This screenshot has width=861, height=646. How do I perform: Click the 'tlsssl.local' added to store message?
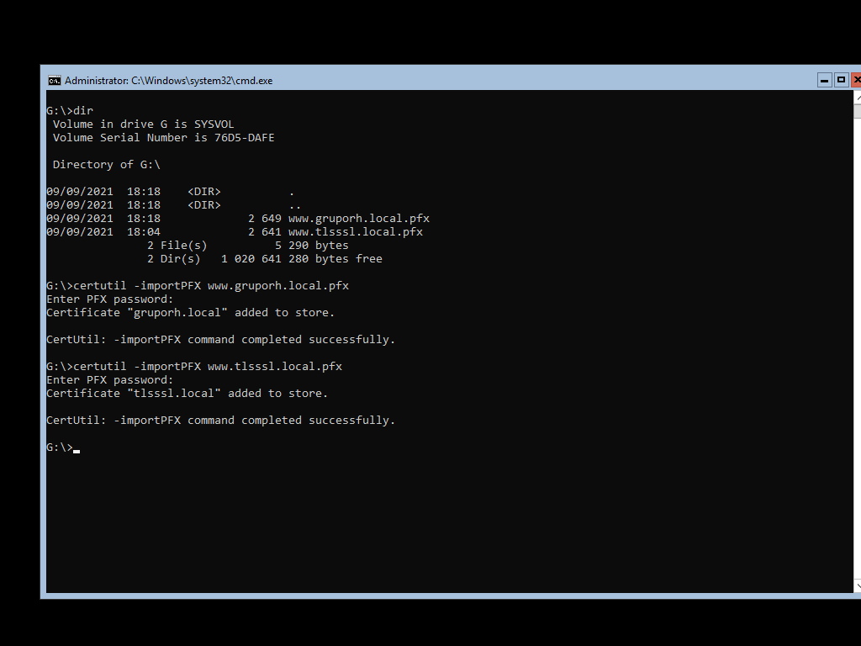(x=187, y=394)
